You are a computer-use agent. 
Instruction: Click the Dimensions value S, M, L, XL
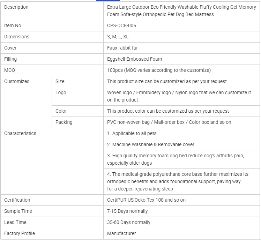pos(118,37)
